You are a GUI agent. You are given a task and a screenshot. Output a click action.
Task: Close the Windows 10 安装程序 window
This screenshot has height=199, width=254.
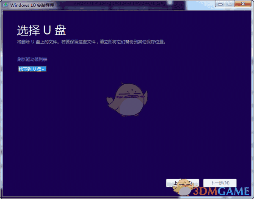pos(243,4)
